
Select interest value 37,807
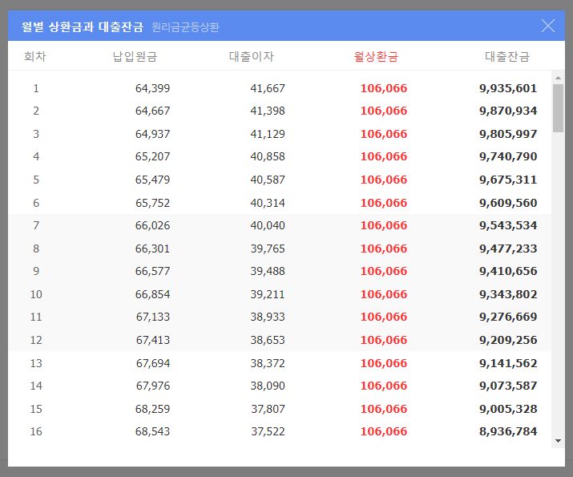tap(268, 409)
